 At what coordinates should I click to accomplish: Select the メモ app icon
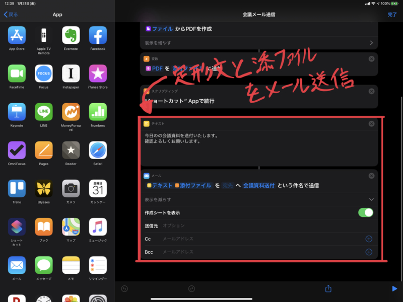[71, 265]
